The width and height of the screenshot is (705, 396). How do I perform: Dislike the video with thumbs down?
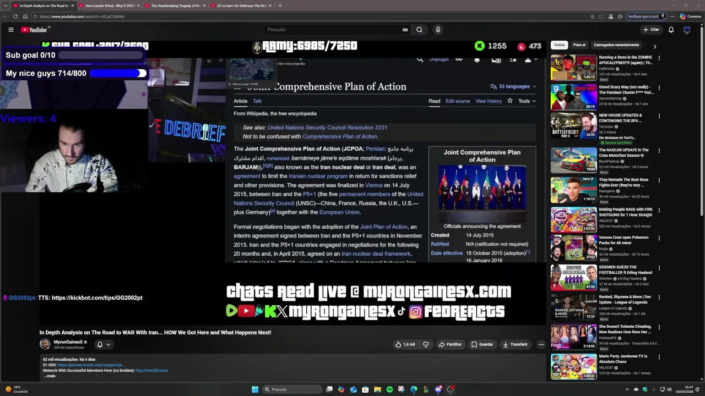tap(426, 344)
